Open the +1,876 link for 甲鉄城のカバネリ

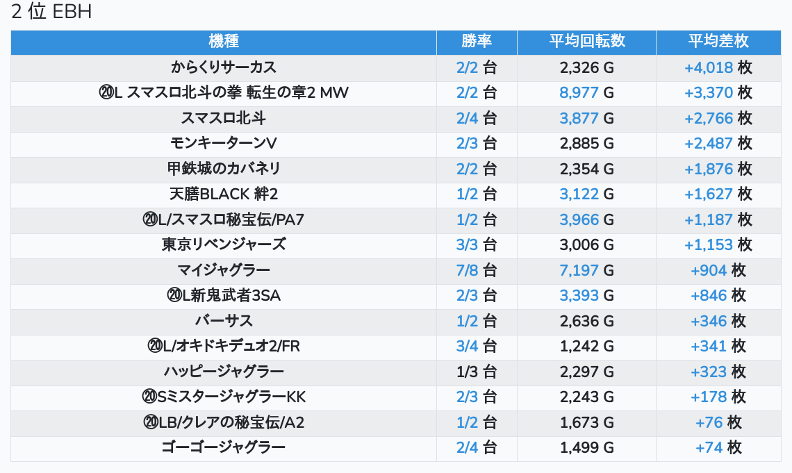[x=709, y=169]
